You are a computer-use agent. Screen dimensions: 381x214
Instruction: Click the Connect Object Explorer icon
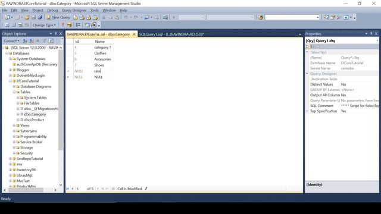click(x=25, y=41)
